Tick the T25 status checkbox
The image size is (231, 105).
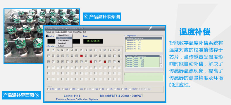click(108, 89)
